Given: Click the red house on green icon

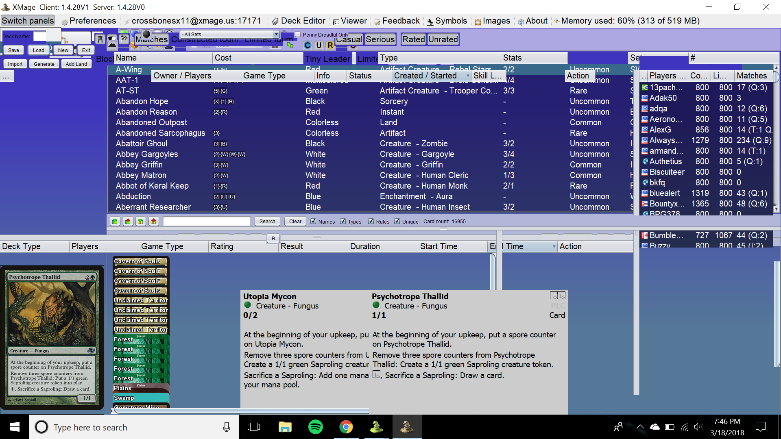Looking at the screenshot, I should [x=128, y=221].
